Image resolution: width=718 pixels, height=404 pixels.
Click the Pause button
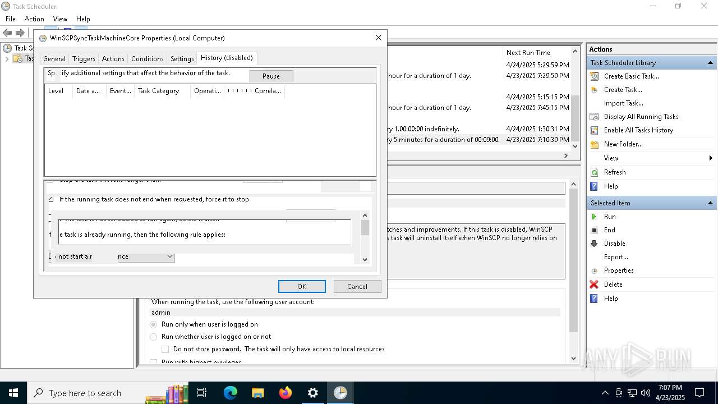click(x=271, y=76)
